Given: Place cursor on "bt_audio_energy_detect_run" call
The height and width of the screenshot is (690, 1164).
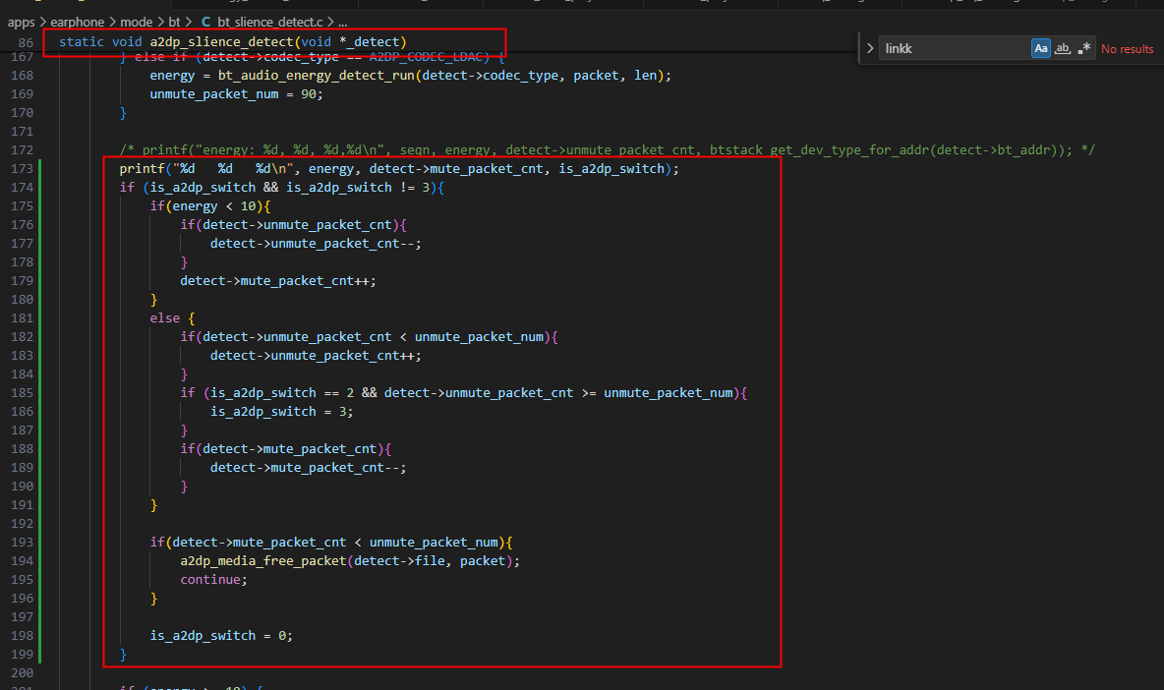Looking at the screenshot, I should (x=317, y=75).
